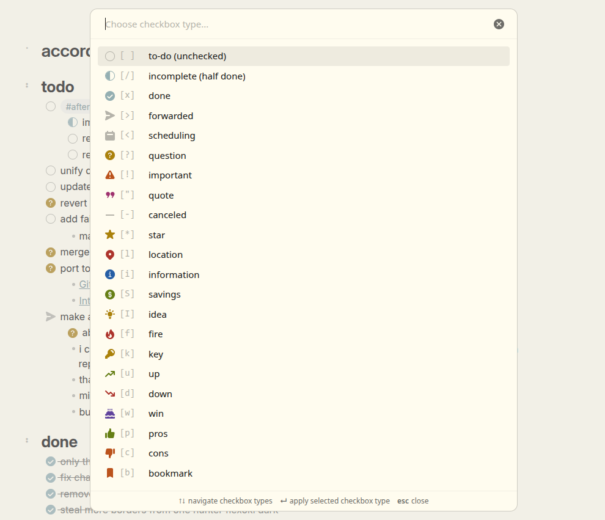This screenshot has height=520, width=605.
Task: Click the 'idea' label text
Action: [x=158, y=315]
